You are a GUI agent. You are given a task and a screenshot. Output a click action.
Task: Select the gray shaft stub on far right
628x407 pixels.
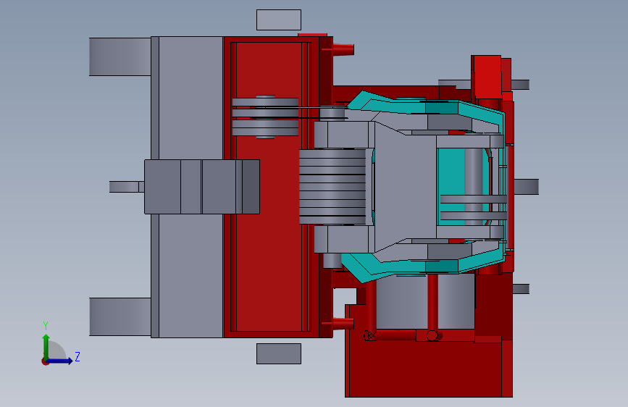(x=527, y=187)
